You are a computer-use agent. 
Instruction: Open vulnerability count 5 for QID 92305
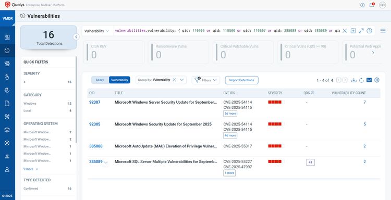(x=364, y=124)
